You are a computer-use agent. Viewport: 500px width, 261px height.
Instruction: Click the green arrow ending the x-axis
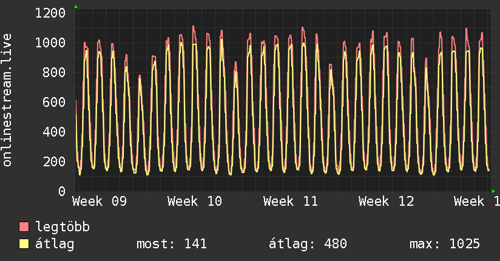[x=493, y=191]
